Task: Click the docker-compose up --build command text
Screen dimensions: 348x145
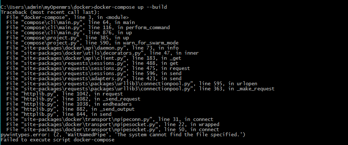Action: coord(130,7)
